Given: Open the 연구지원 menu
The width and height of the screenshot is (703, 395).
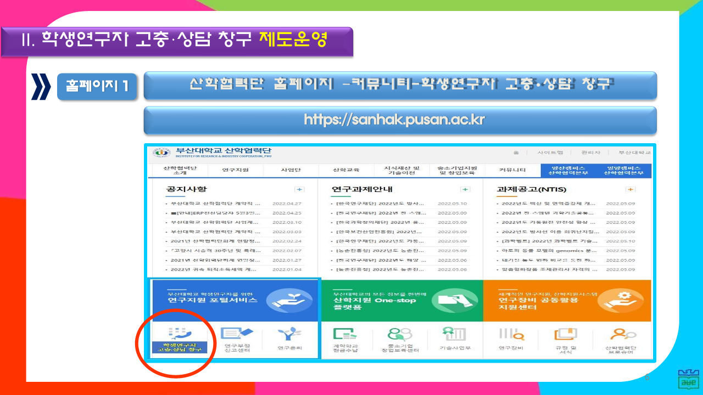Looking at the screenshot, I should [235, 170].
